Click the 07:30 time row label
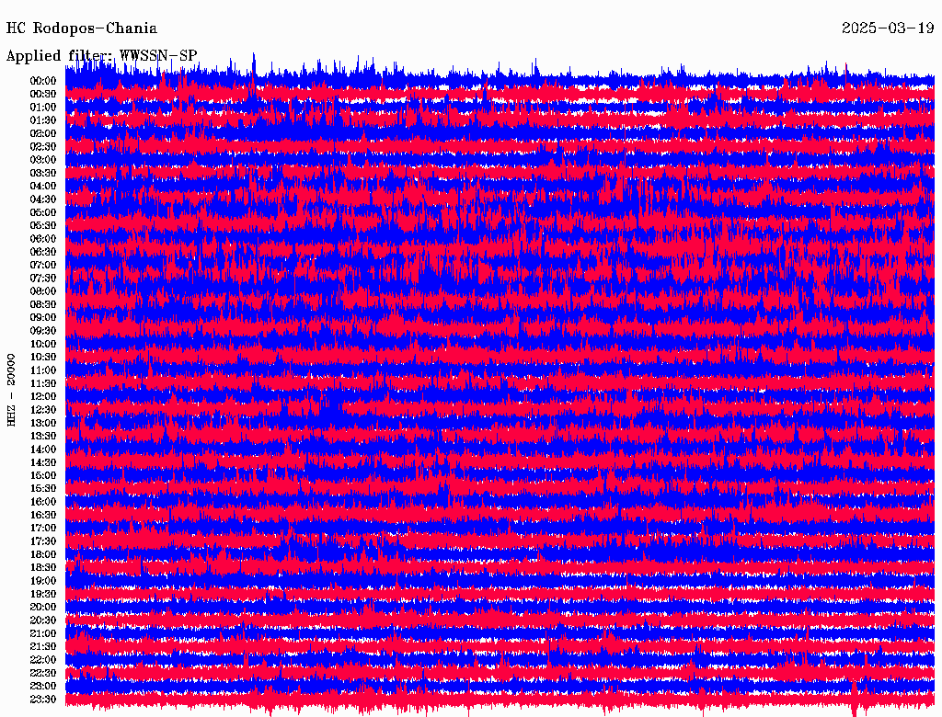This screenshot has height=717, width=942. [x=43, y=278]
